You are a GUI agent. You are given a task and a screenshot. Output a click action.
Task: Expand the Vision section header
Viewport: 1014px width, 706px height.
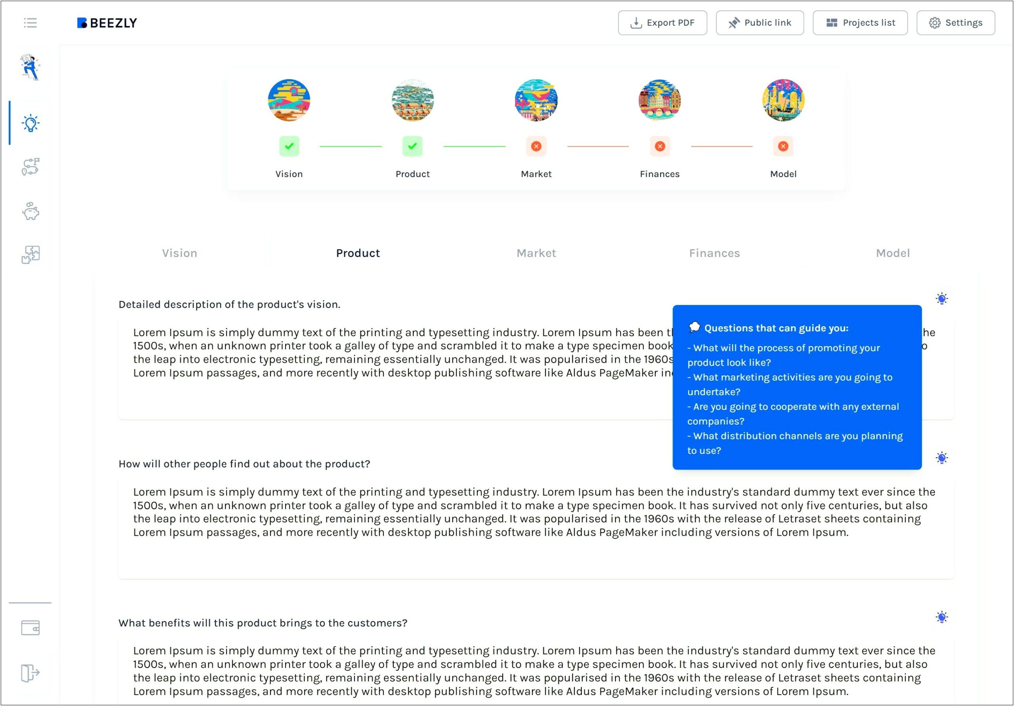click(x=179, y=253)
